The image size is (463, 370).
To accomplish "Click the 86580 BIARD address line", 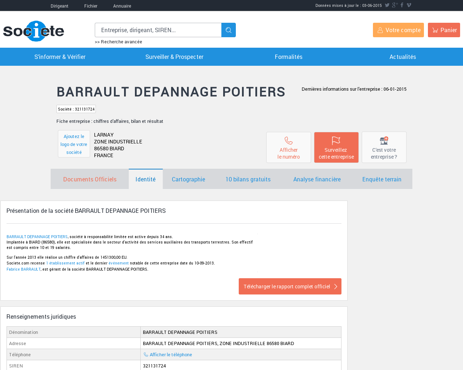I will click(109, 149).
